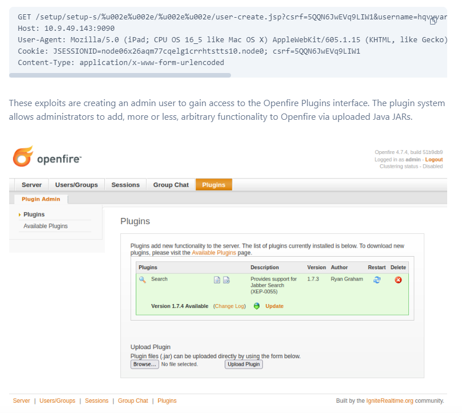Select the Group Chat tab
Image resolution: width=462 pixels, height=413 pixels.
pyautogui.click(x=171, y=185)
